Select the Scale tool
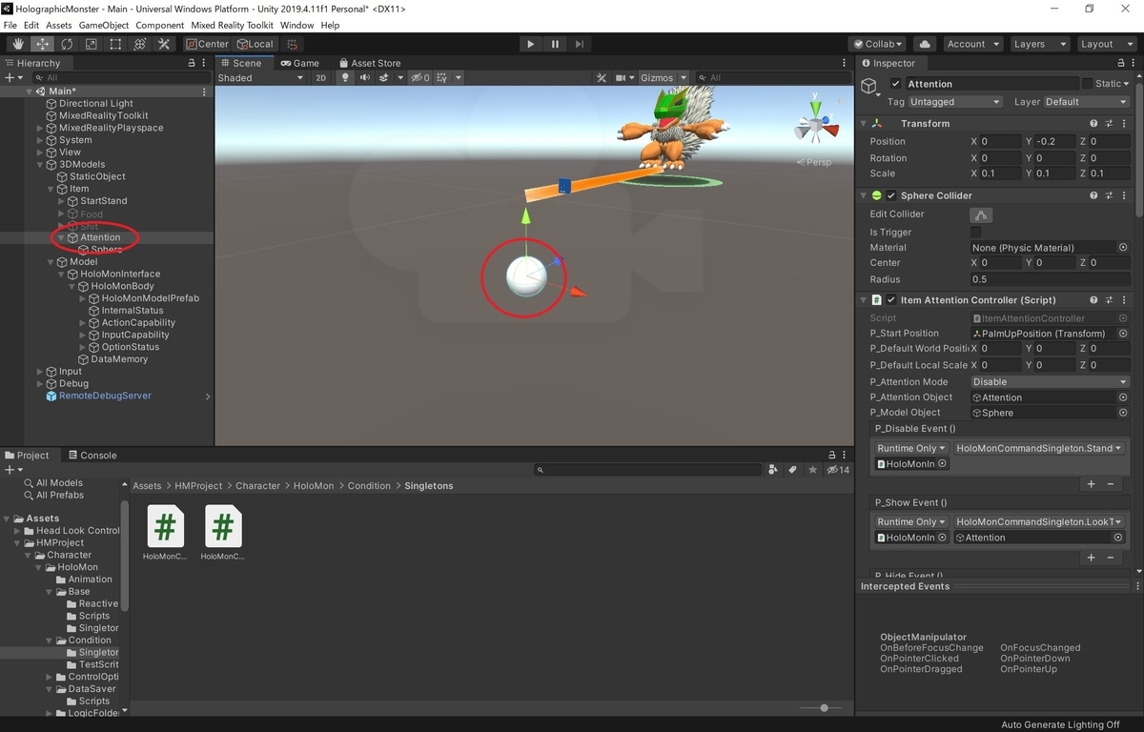This screenshot has width=1144, height=732. pos(92,44)
